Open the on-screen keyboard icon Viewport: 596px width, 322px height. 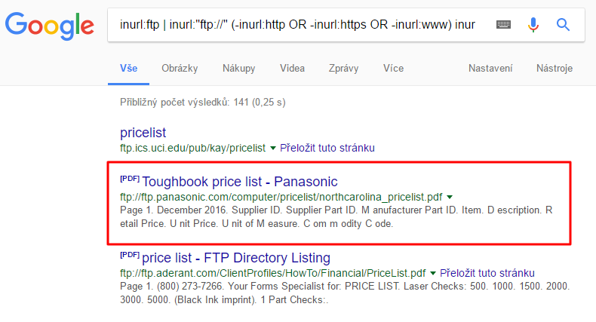tap(503, 25)
